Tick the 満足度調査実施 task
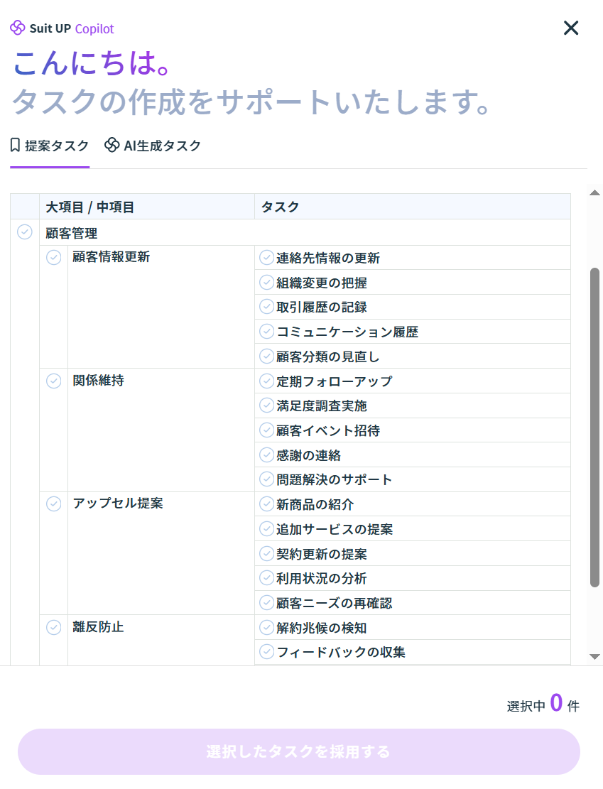 click(266, 406)
